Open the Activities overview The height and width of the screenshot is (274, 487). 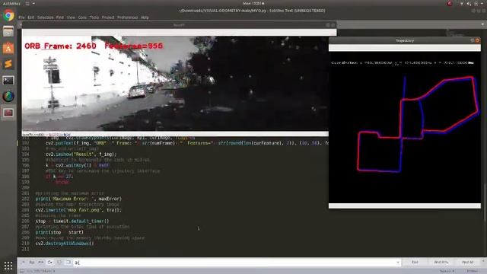click(x=11, y=3)
